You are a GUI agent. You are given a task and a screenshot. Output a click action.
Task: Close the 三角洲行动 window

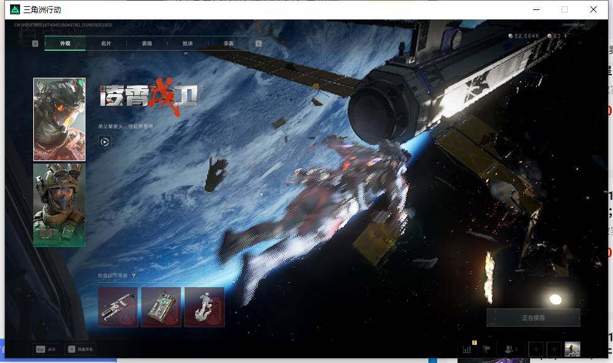[594, 9]
